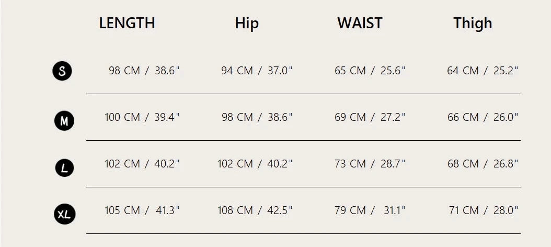The width and height of the screenshot is (551, 247).
Task: Select the 69 CM / 27.2" waist value
Action: click(370, 117)
